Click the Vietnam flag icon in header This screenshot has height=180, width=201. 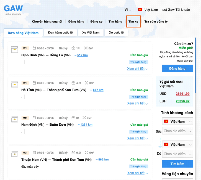point(140,10)
